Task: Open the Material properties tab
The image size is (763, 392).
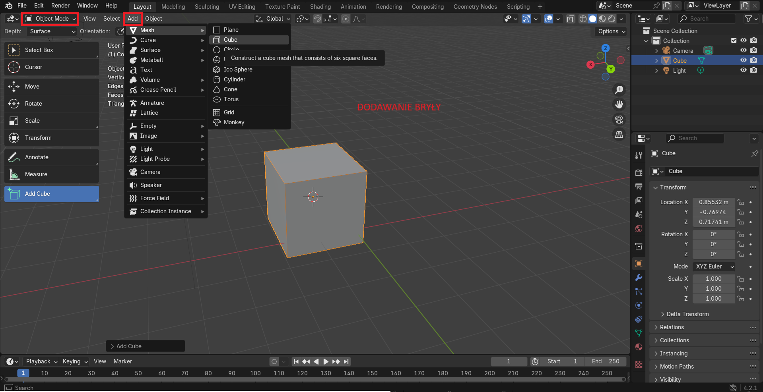Action: (639, 347)
